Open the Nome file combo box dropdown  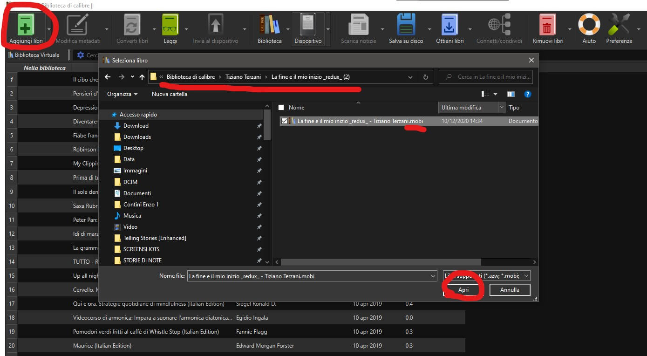coord(434,276)
